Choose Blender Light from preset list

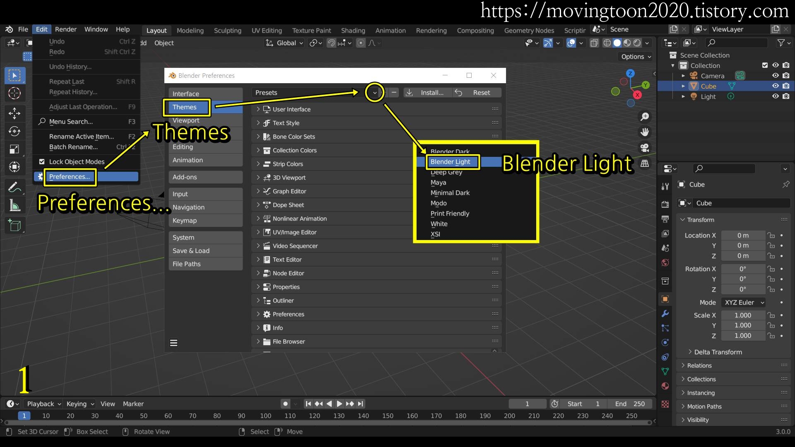450,162
